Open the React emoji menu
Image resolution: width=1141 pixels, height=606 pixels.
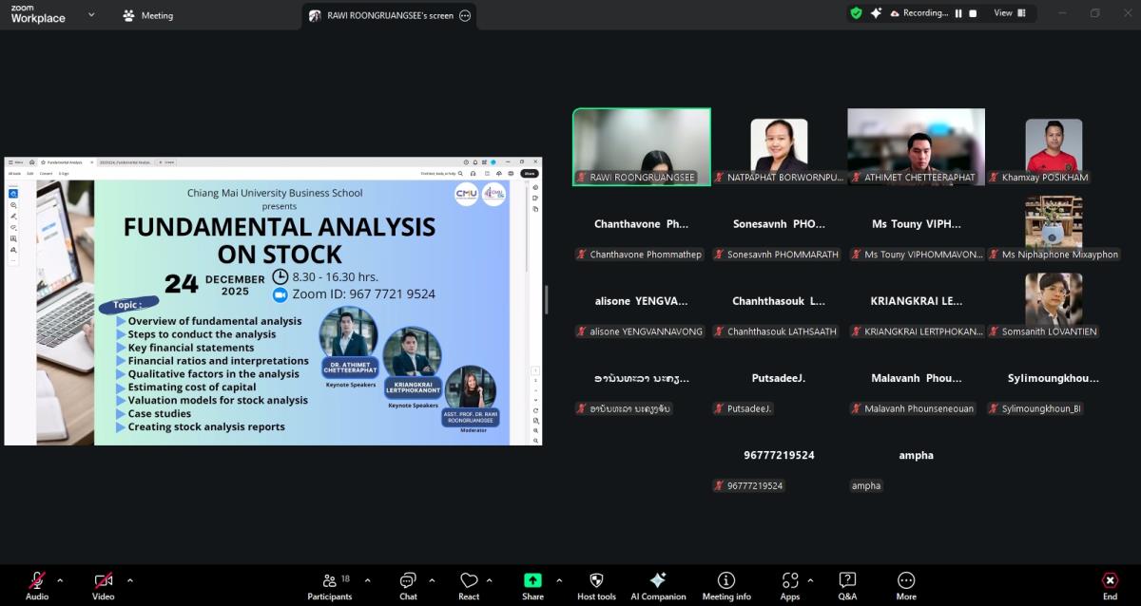pos(469,584)
